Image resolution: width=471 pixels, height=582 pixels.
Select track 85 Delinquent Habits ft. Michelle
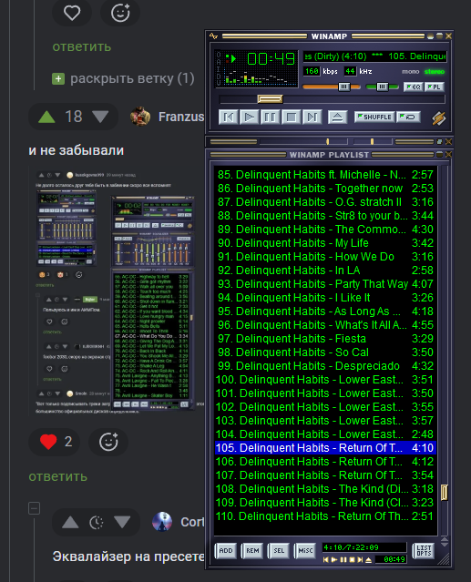tap(325, 175)
